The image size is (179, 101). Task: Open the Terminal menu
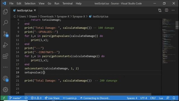pos(67,3)
